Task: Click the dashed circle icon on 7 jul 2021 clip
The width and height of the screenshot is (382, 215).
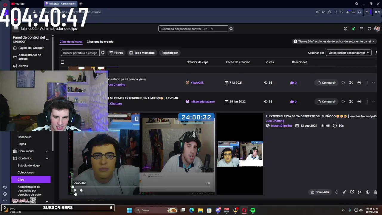Action: click(343, 83)
